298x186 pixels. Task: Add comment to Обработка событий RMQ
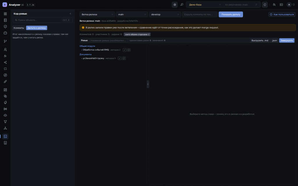click(129, 50)
